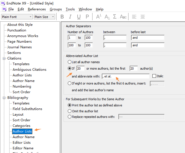Viewport: 185px width, 153px height.
Task: Select 'Sort Order' under Citations
Action: click(x=21, y=92)
